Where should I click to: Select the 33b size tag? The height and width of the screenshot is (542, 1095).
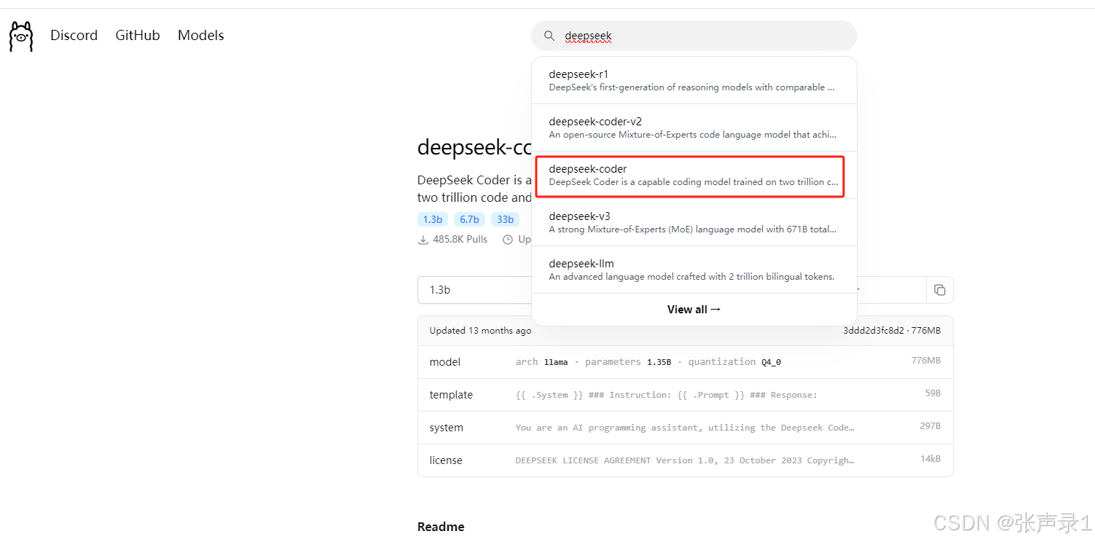(x=506, y=219)
